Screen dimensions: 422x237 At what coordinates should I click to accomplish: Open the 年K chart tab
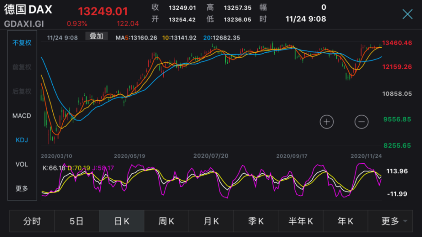coord(345,221)
